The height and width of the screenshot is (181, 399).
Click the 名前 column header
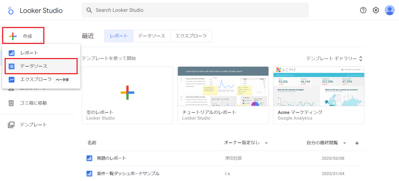(x=92, y=143)
